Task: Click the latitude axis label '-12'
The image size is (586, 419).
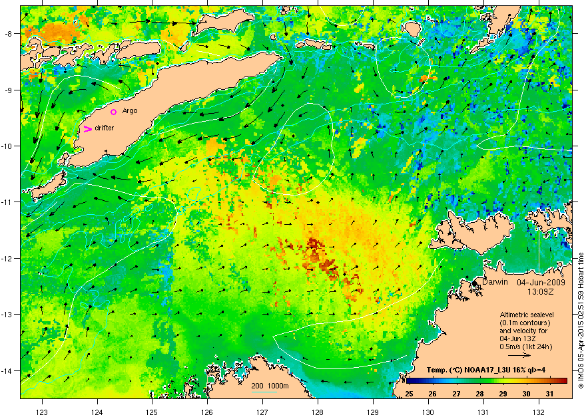Action: [7, 259]
